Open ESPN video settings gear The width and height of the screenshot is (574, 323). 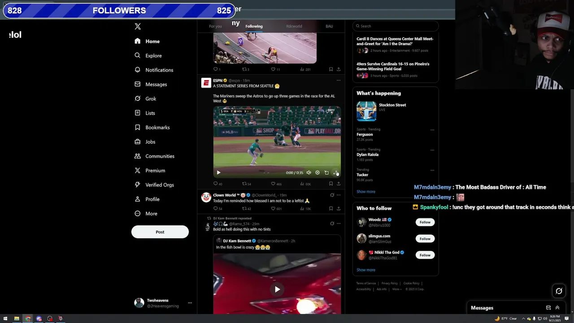pyautogui.click(x=317, y=173)
